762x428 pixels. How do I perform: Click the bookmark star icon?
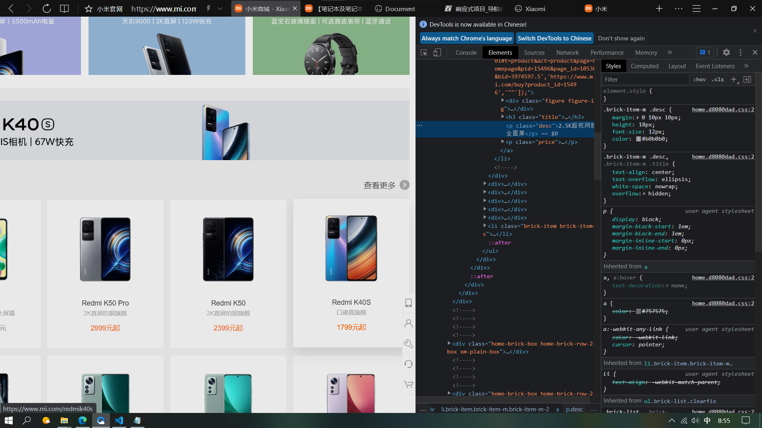coord(89,9)
